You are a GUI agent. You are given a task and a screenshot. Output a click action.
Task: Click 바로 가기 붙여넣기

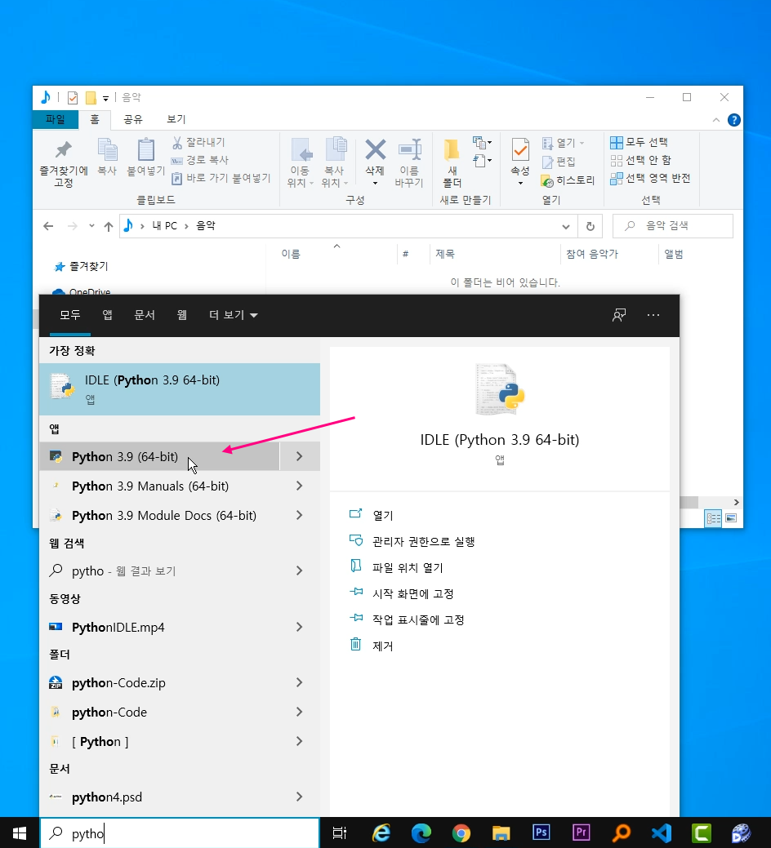pyautogui.click(x=221, y=178)
